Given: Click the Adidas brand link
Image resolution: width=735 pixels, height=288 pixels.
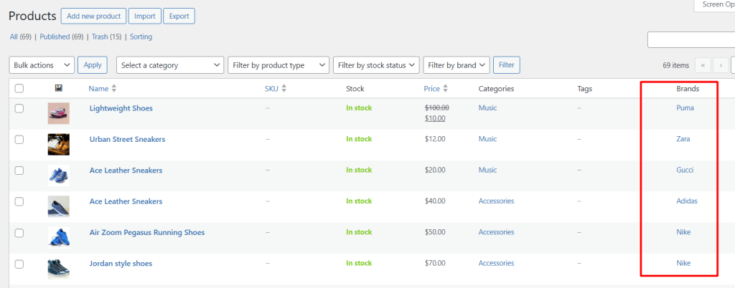Looking at the screenshot, I should click(x=687, y=201).
